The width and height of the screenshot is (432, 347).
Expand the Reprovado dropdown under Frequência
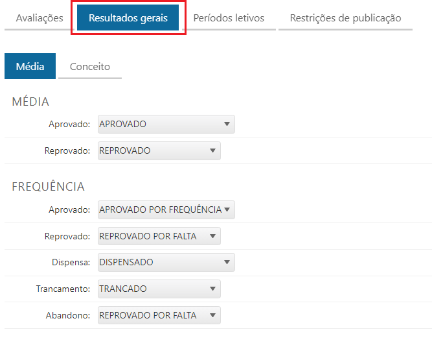point(159,237)
